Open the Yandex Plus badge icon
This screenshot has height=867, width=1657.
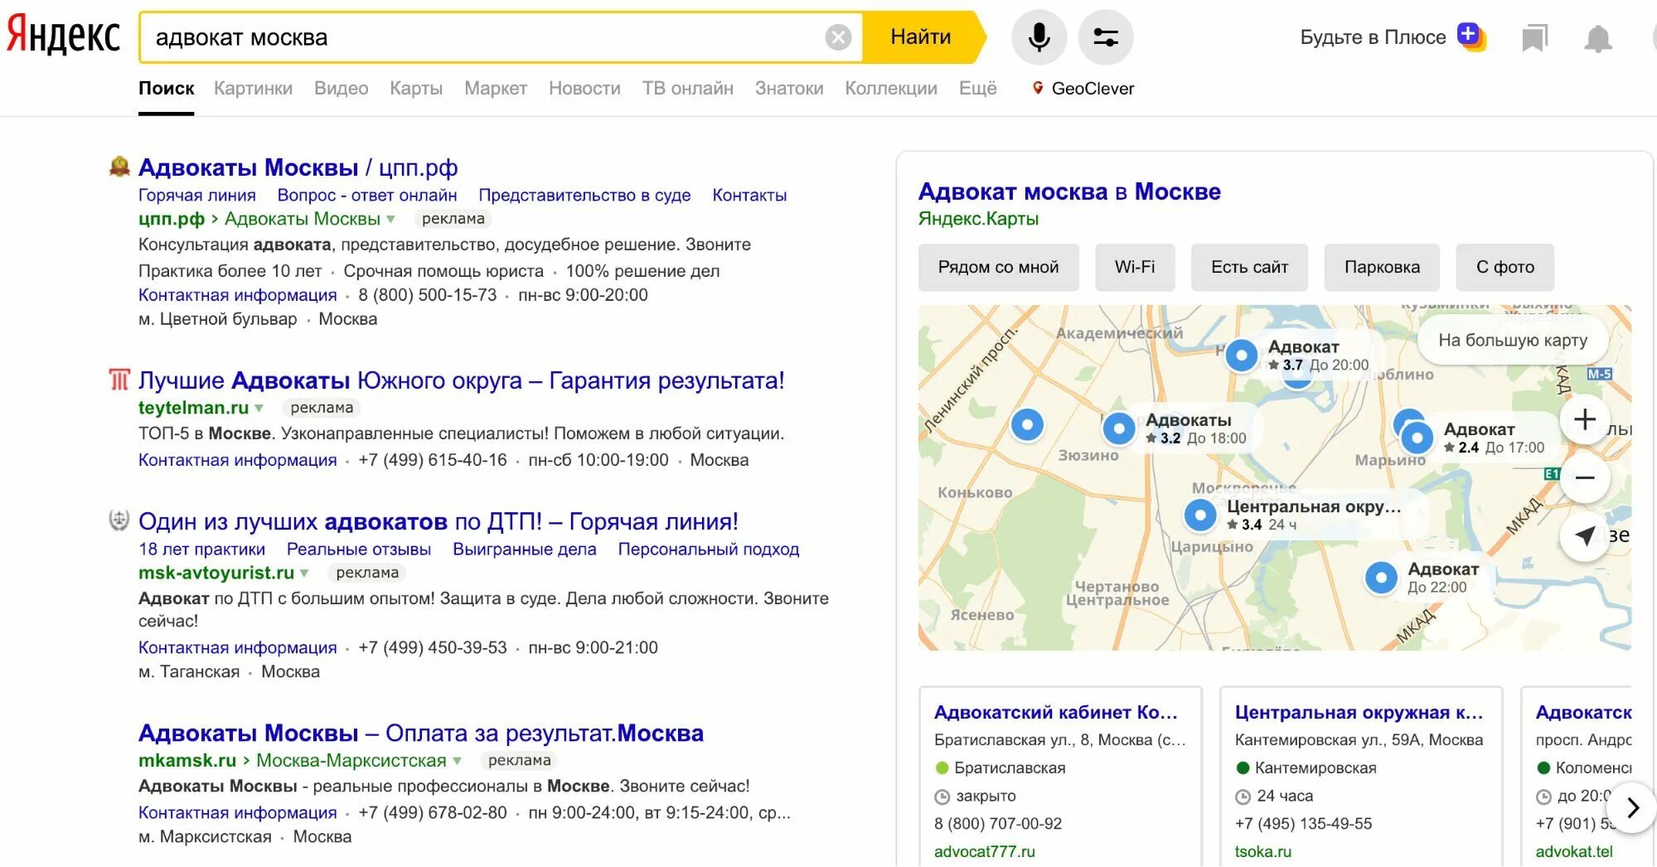(x=1471, y=36)
